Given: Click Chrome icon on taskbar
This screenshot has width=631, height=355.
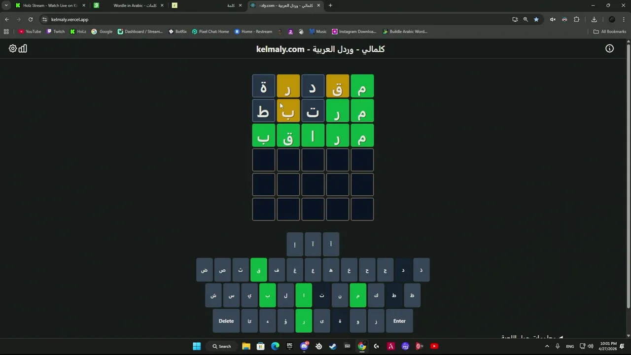Looking at the screenshot, I should coord(362,346).
